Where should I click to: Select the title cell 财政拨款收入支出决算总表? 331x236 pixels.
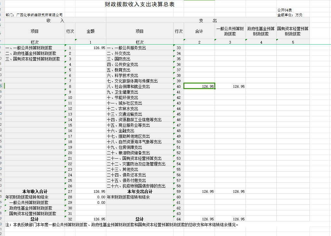tap(139, 4)
